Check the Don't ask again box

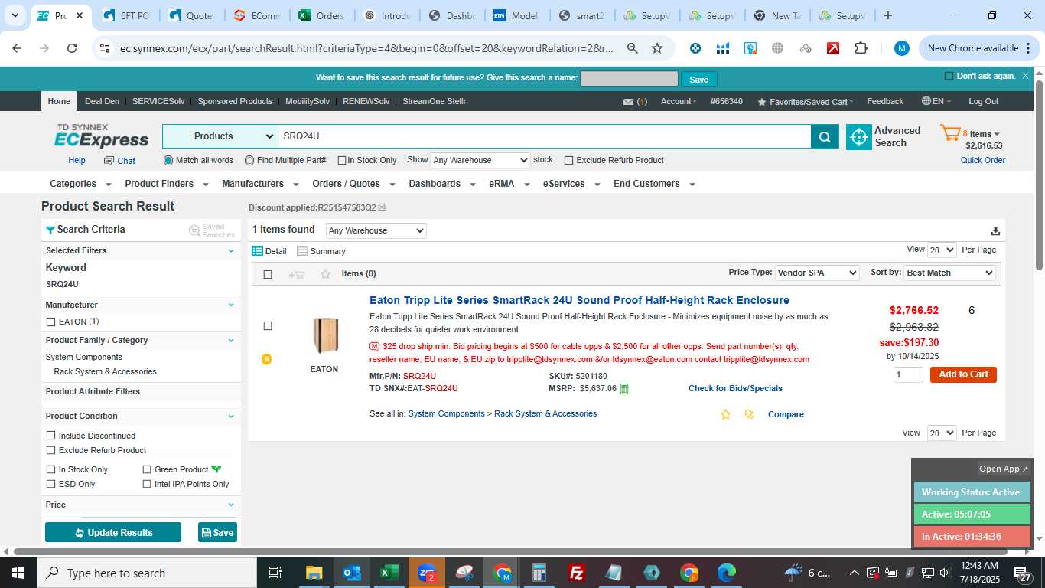pos(949,77)
